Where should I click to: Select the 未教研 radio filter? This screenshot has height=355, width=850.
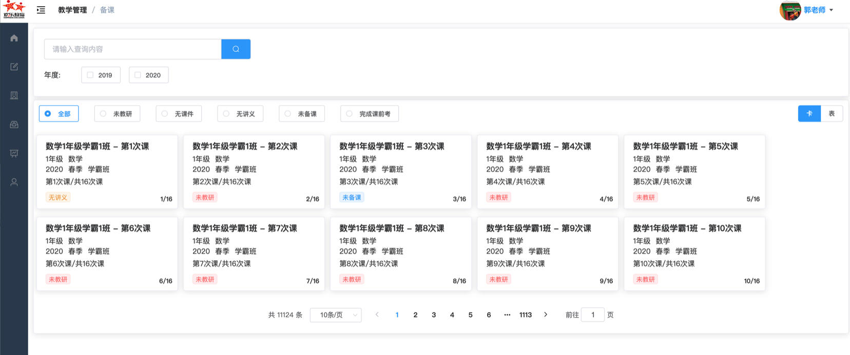tap(117, 114)
